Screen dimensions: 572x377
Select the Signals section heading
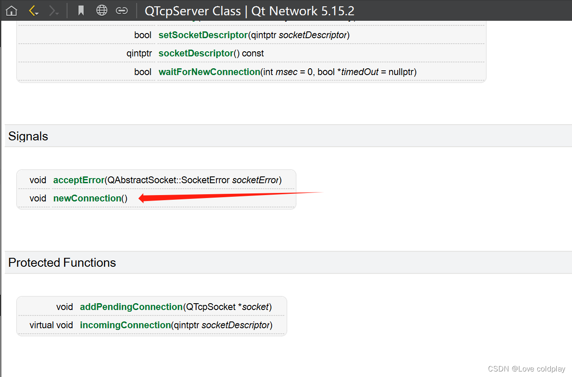point(28,136)
